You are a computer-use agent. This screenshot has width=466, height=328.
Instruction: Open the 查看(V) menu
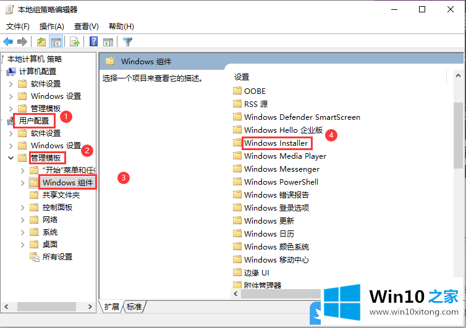86,27
